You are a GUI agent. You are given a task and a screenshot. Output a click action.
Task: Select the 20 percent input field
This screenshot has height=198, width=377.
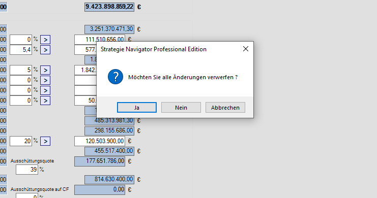[x=21, y=141]
